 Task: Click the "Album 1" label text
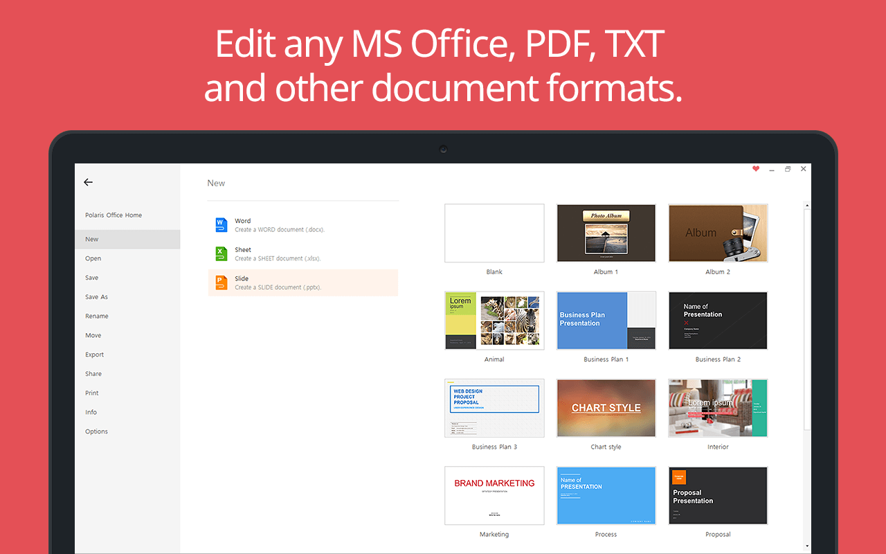coord(606,272)
